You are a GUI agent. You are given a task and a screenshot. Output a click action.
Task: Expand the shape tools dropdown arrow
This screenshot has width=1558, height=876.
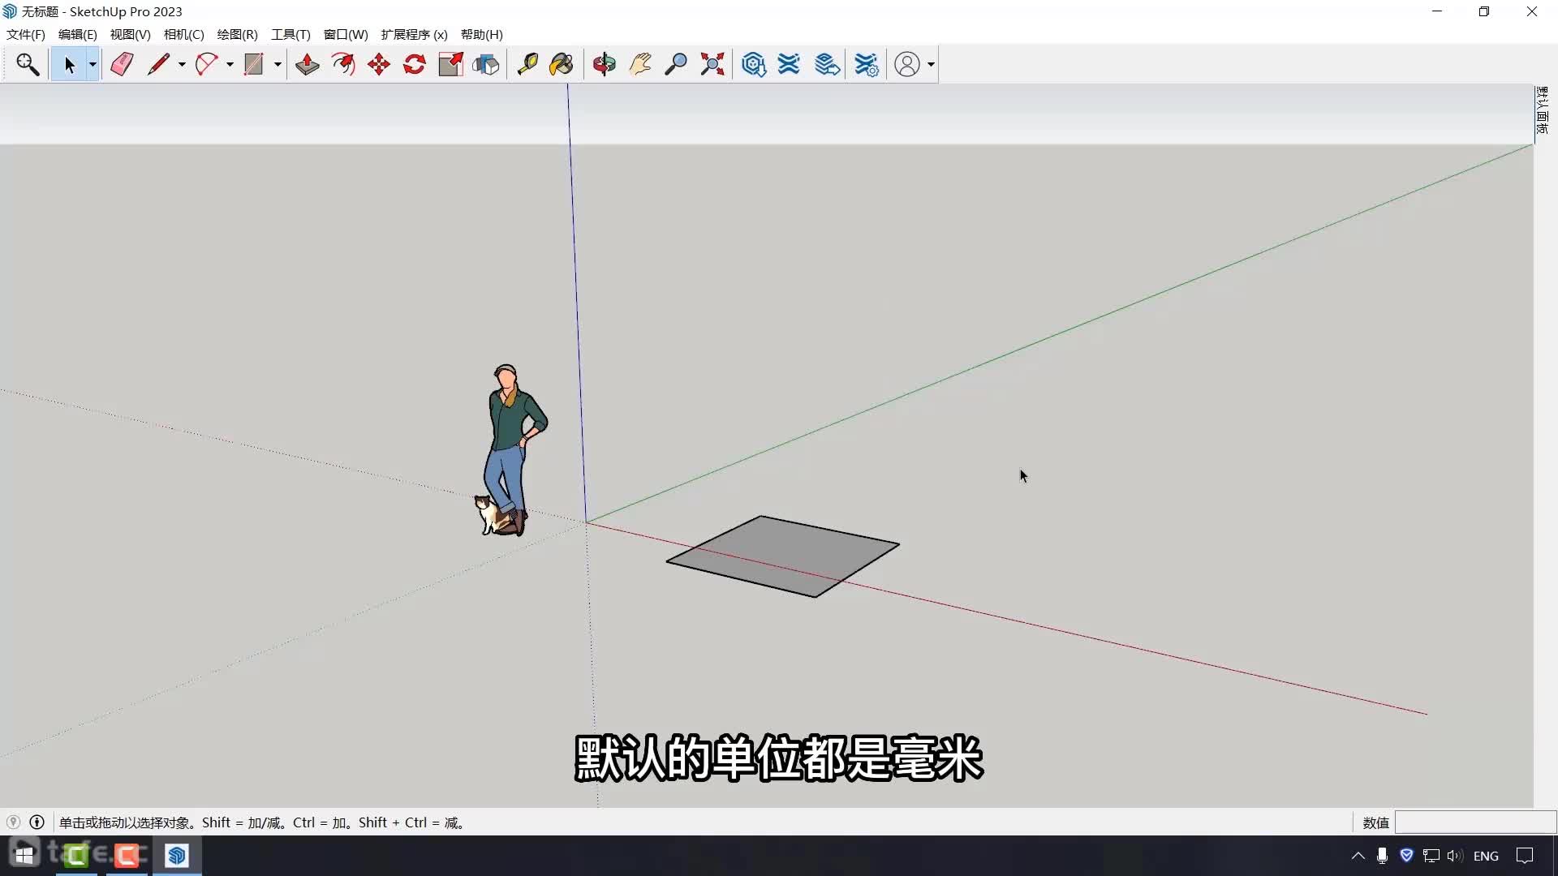click(x=278, y=65)
